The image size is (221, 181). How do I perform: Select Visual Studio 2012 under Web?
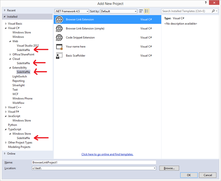pos(28,45)
